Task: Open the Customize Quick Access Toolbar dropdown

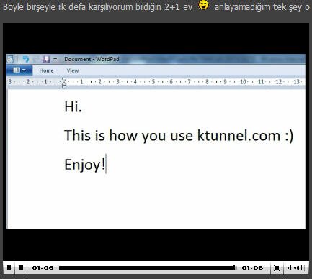Action: [55, 59]
